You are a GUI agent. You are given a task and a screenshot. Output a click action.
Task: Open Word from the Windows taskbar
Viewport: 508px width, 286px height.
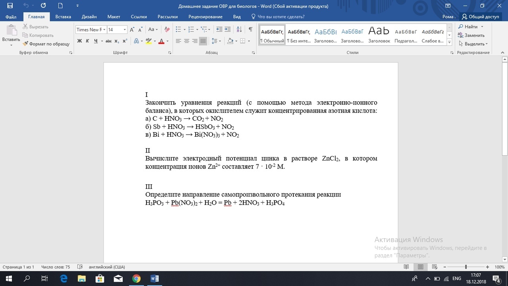(154, 278)
